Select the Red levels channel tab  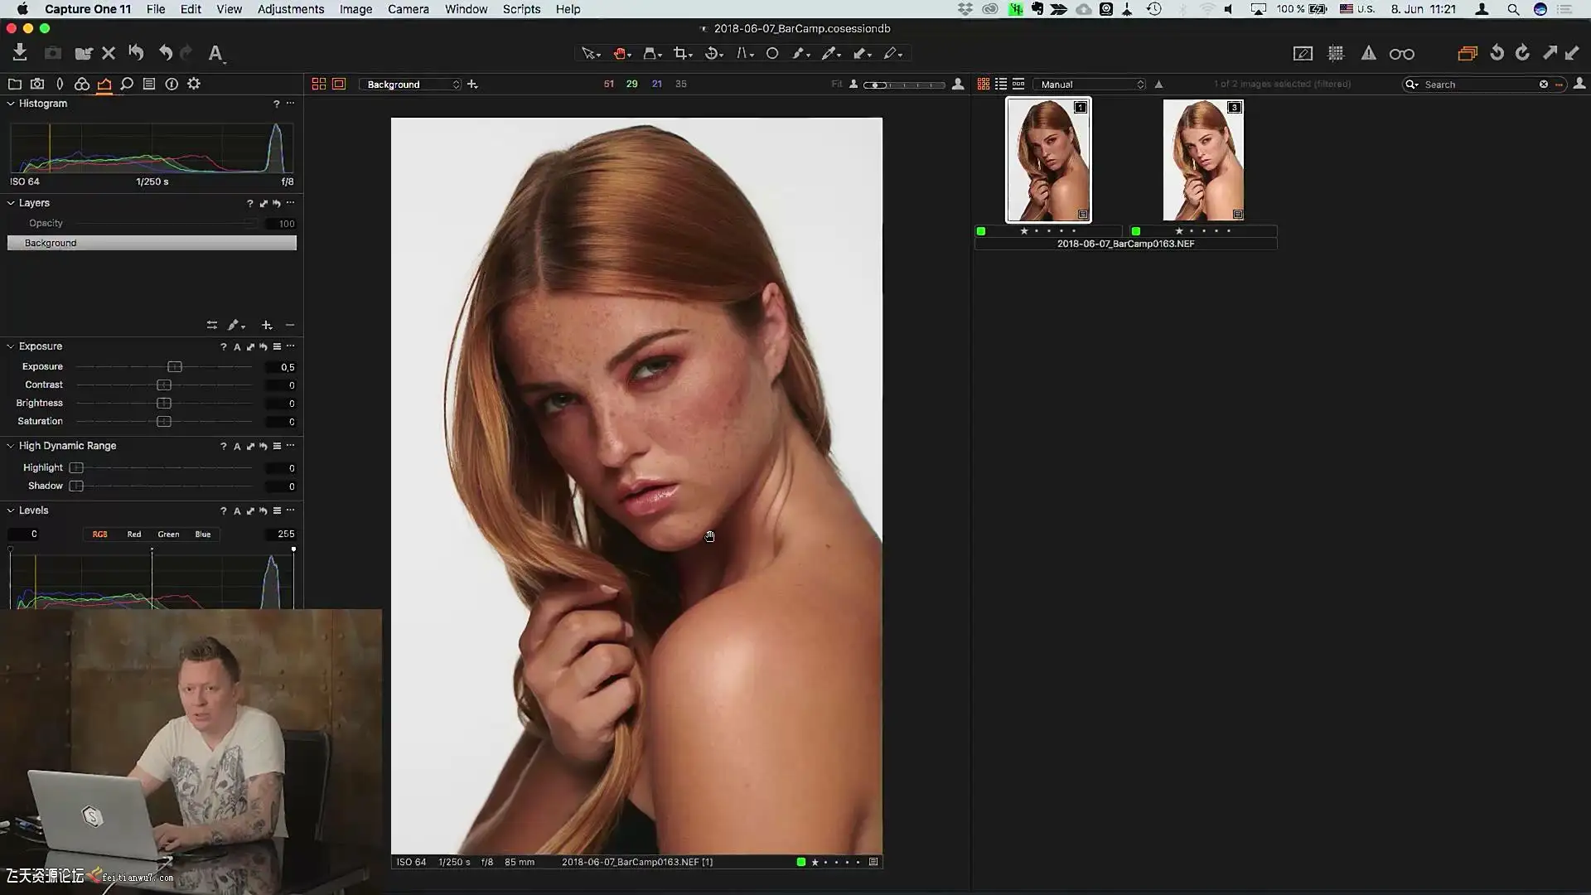[x=134, y=535]
